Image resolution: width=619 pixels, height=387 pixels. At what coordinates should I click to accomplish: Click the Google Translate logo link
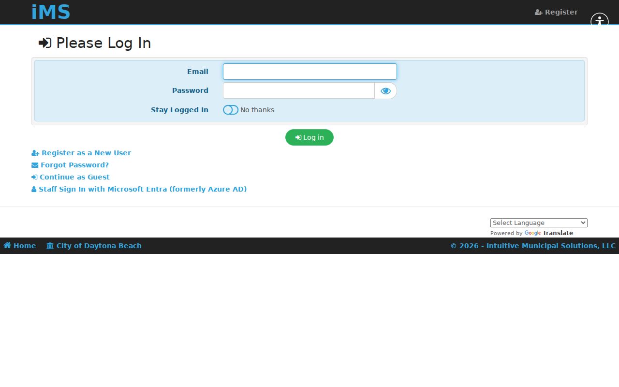[x=549, y=233]
